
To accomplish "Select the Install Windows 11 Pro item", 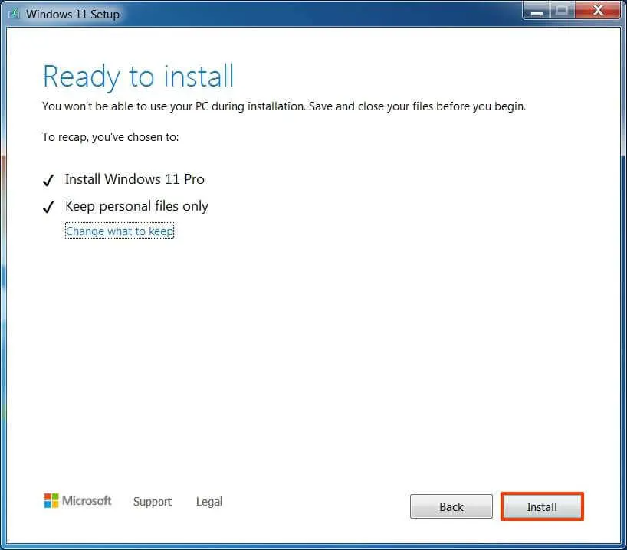I will point(134,179).
